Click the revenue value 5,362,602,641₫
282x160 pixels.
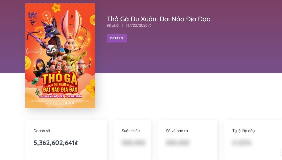pyautogui.click(x=55, y=143)
